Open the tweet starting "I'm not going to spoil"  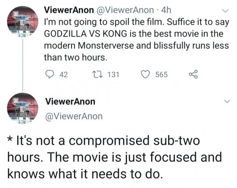137,39
